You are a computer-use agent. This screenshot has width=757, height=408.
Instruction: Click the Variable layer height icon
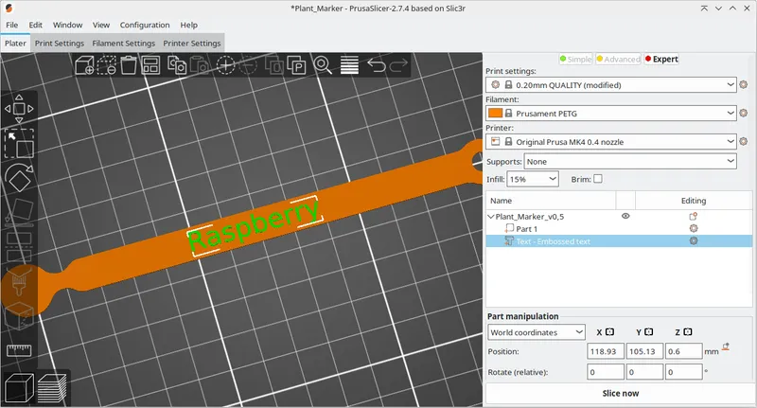click(349, 64)
